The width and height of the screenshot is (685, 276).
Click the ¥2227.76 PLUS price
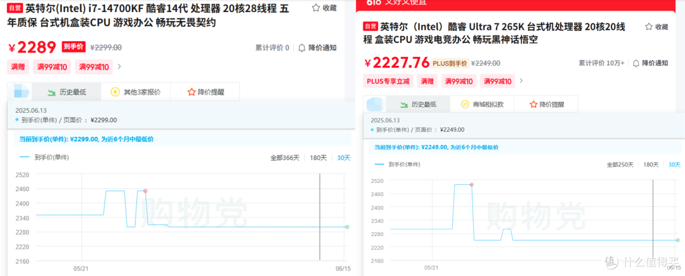point(396,63)
